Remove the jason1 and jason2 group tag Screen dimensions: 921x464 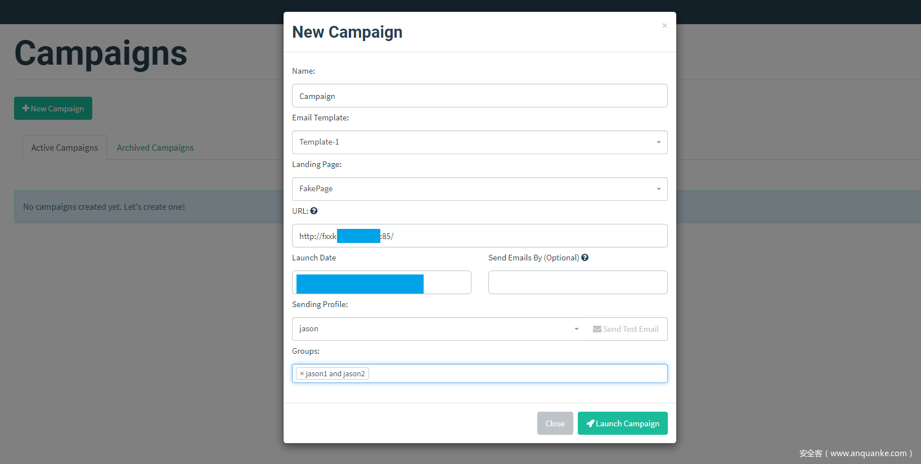302,373
